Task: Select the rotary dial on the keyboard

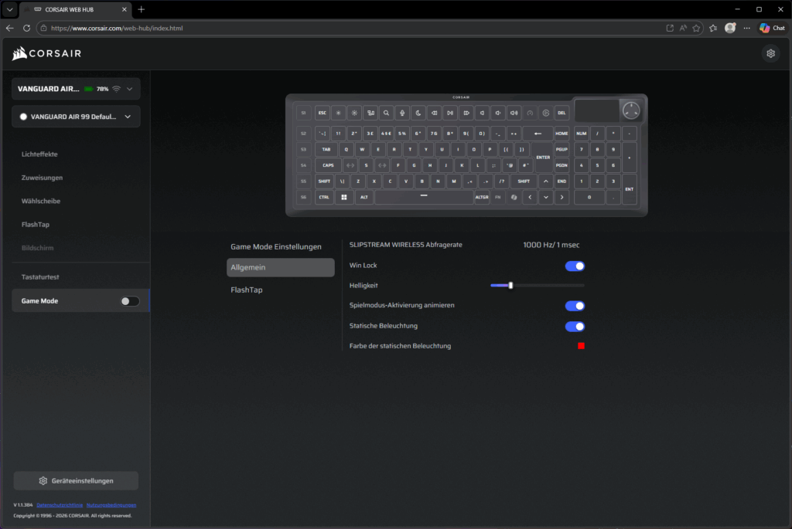Action: coord(631,110)
